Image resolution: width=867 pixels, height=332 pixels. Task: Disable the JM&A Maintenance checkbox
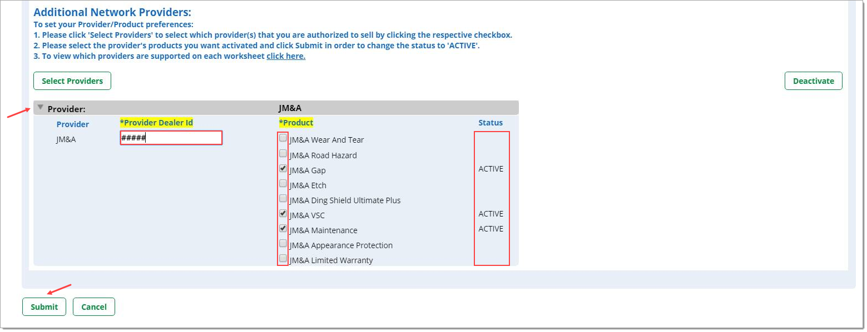point(283,228)
